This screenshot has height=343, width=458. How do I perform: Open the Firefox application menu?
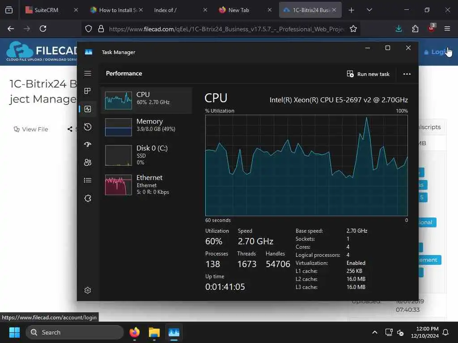(447, 29)
